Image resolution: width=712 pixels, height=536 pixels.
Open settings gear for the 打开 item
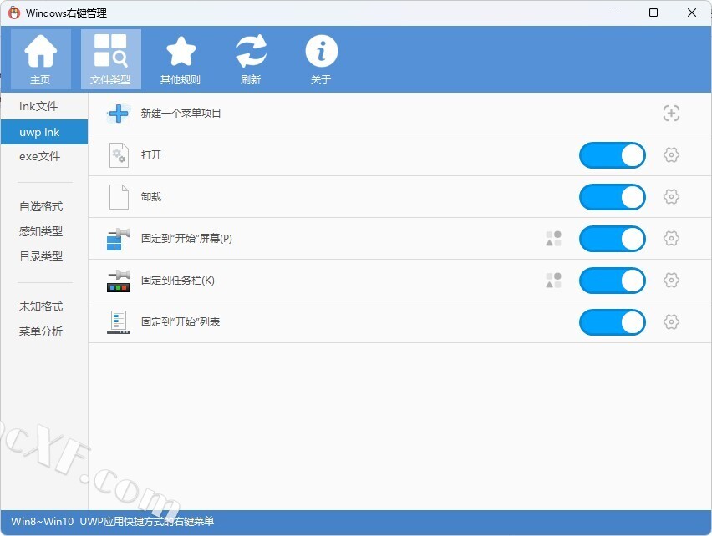pyautogui.click(x=671, y=155)
